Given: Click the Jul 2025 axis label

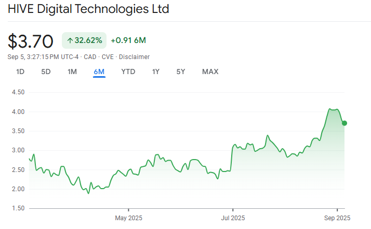Looking at the screenshot, I should 233,218.
